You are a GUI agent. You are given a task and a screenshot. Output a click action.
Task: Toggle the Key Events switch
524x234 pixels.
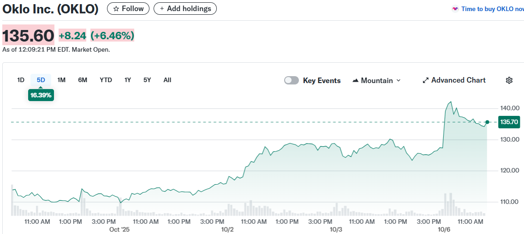coord(292,80)
